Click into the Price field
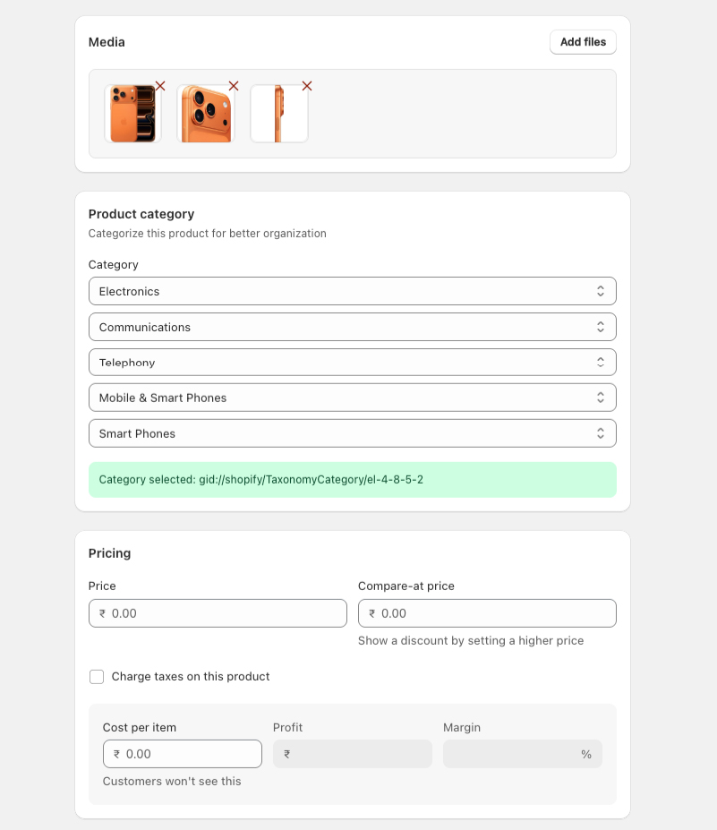Screen dimensions: 717x830 (218, 612)
